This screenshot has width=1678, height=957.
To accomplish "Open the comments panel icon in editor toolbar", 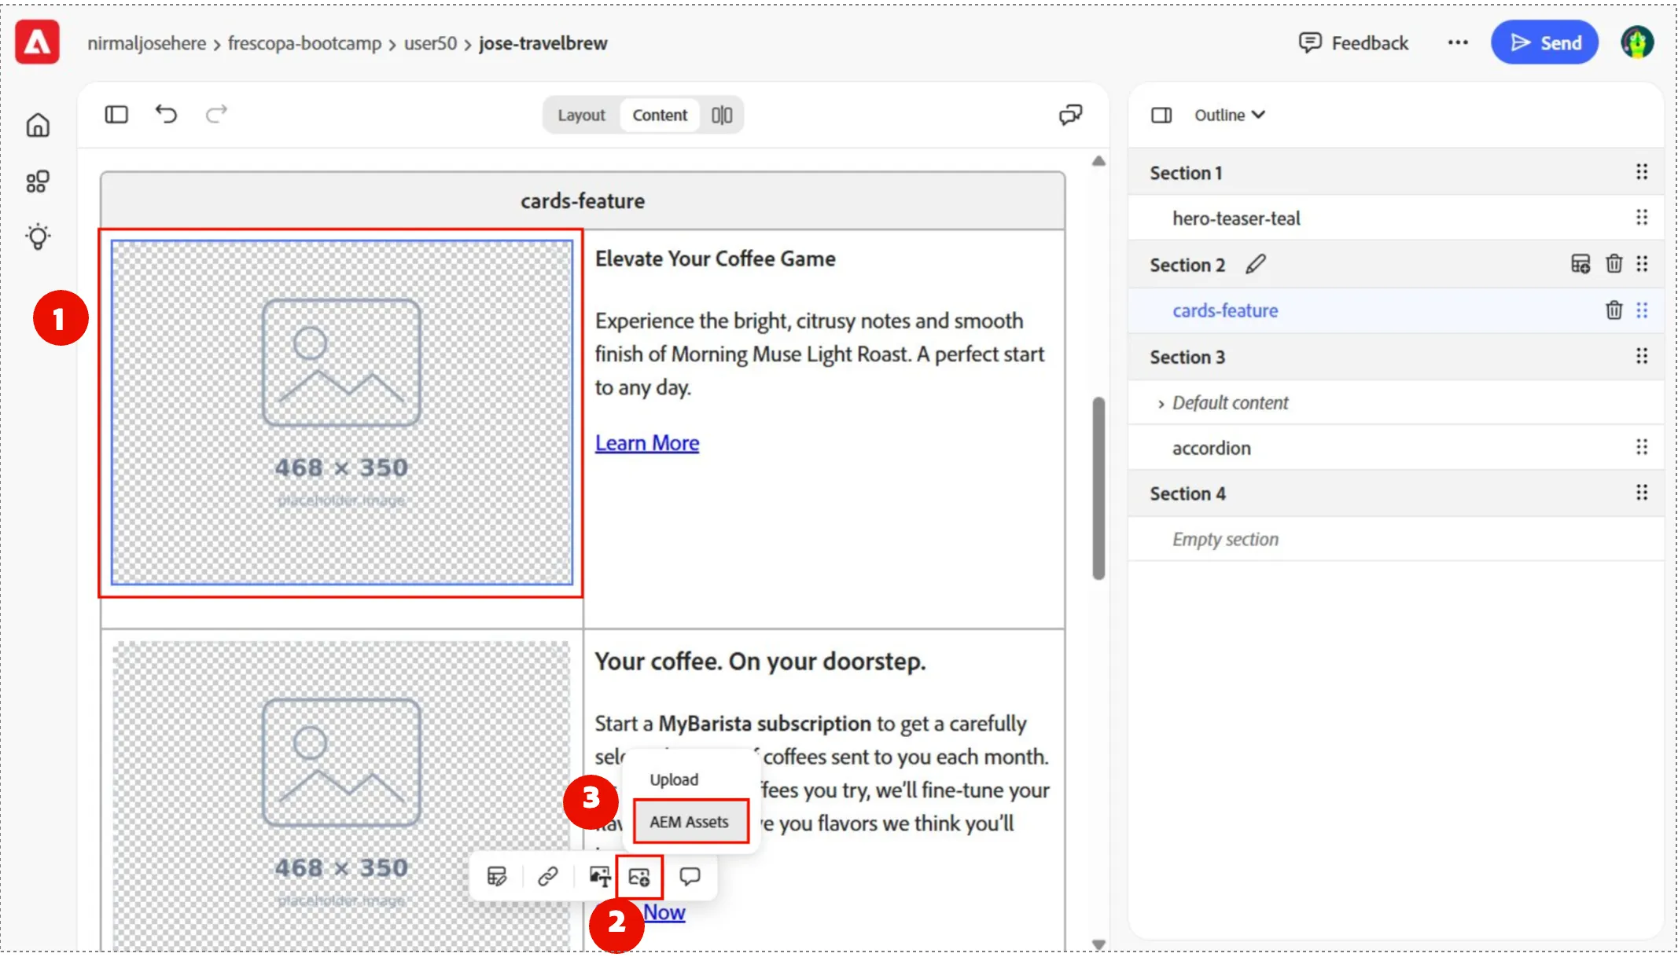I will pos(1070,115).
